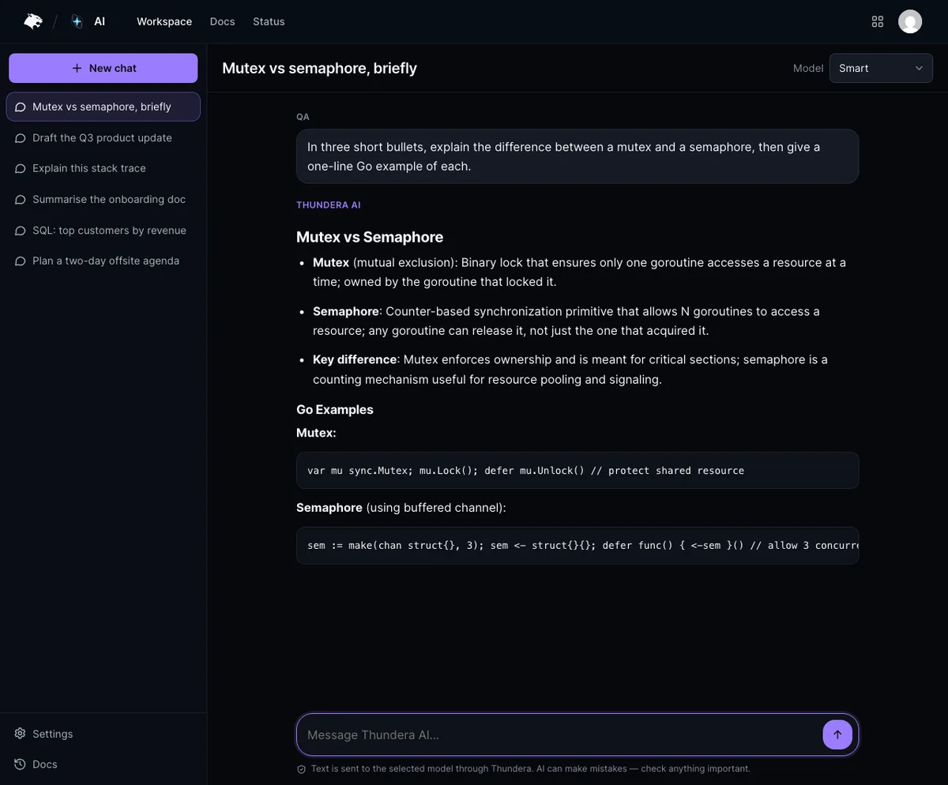
Task: Open Docs link in sidebar footer
Action: coord(103,764)
